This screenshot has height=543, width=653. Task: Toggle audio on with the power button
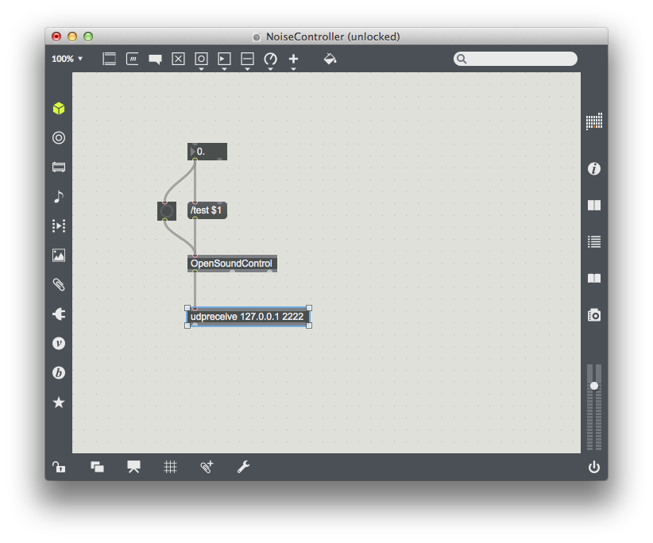point(594,467)
